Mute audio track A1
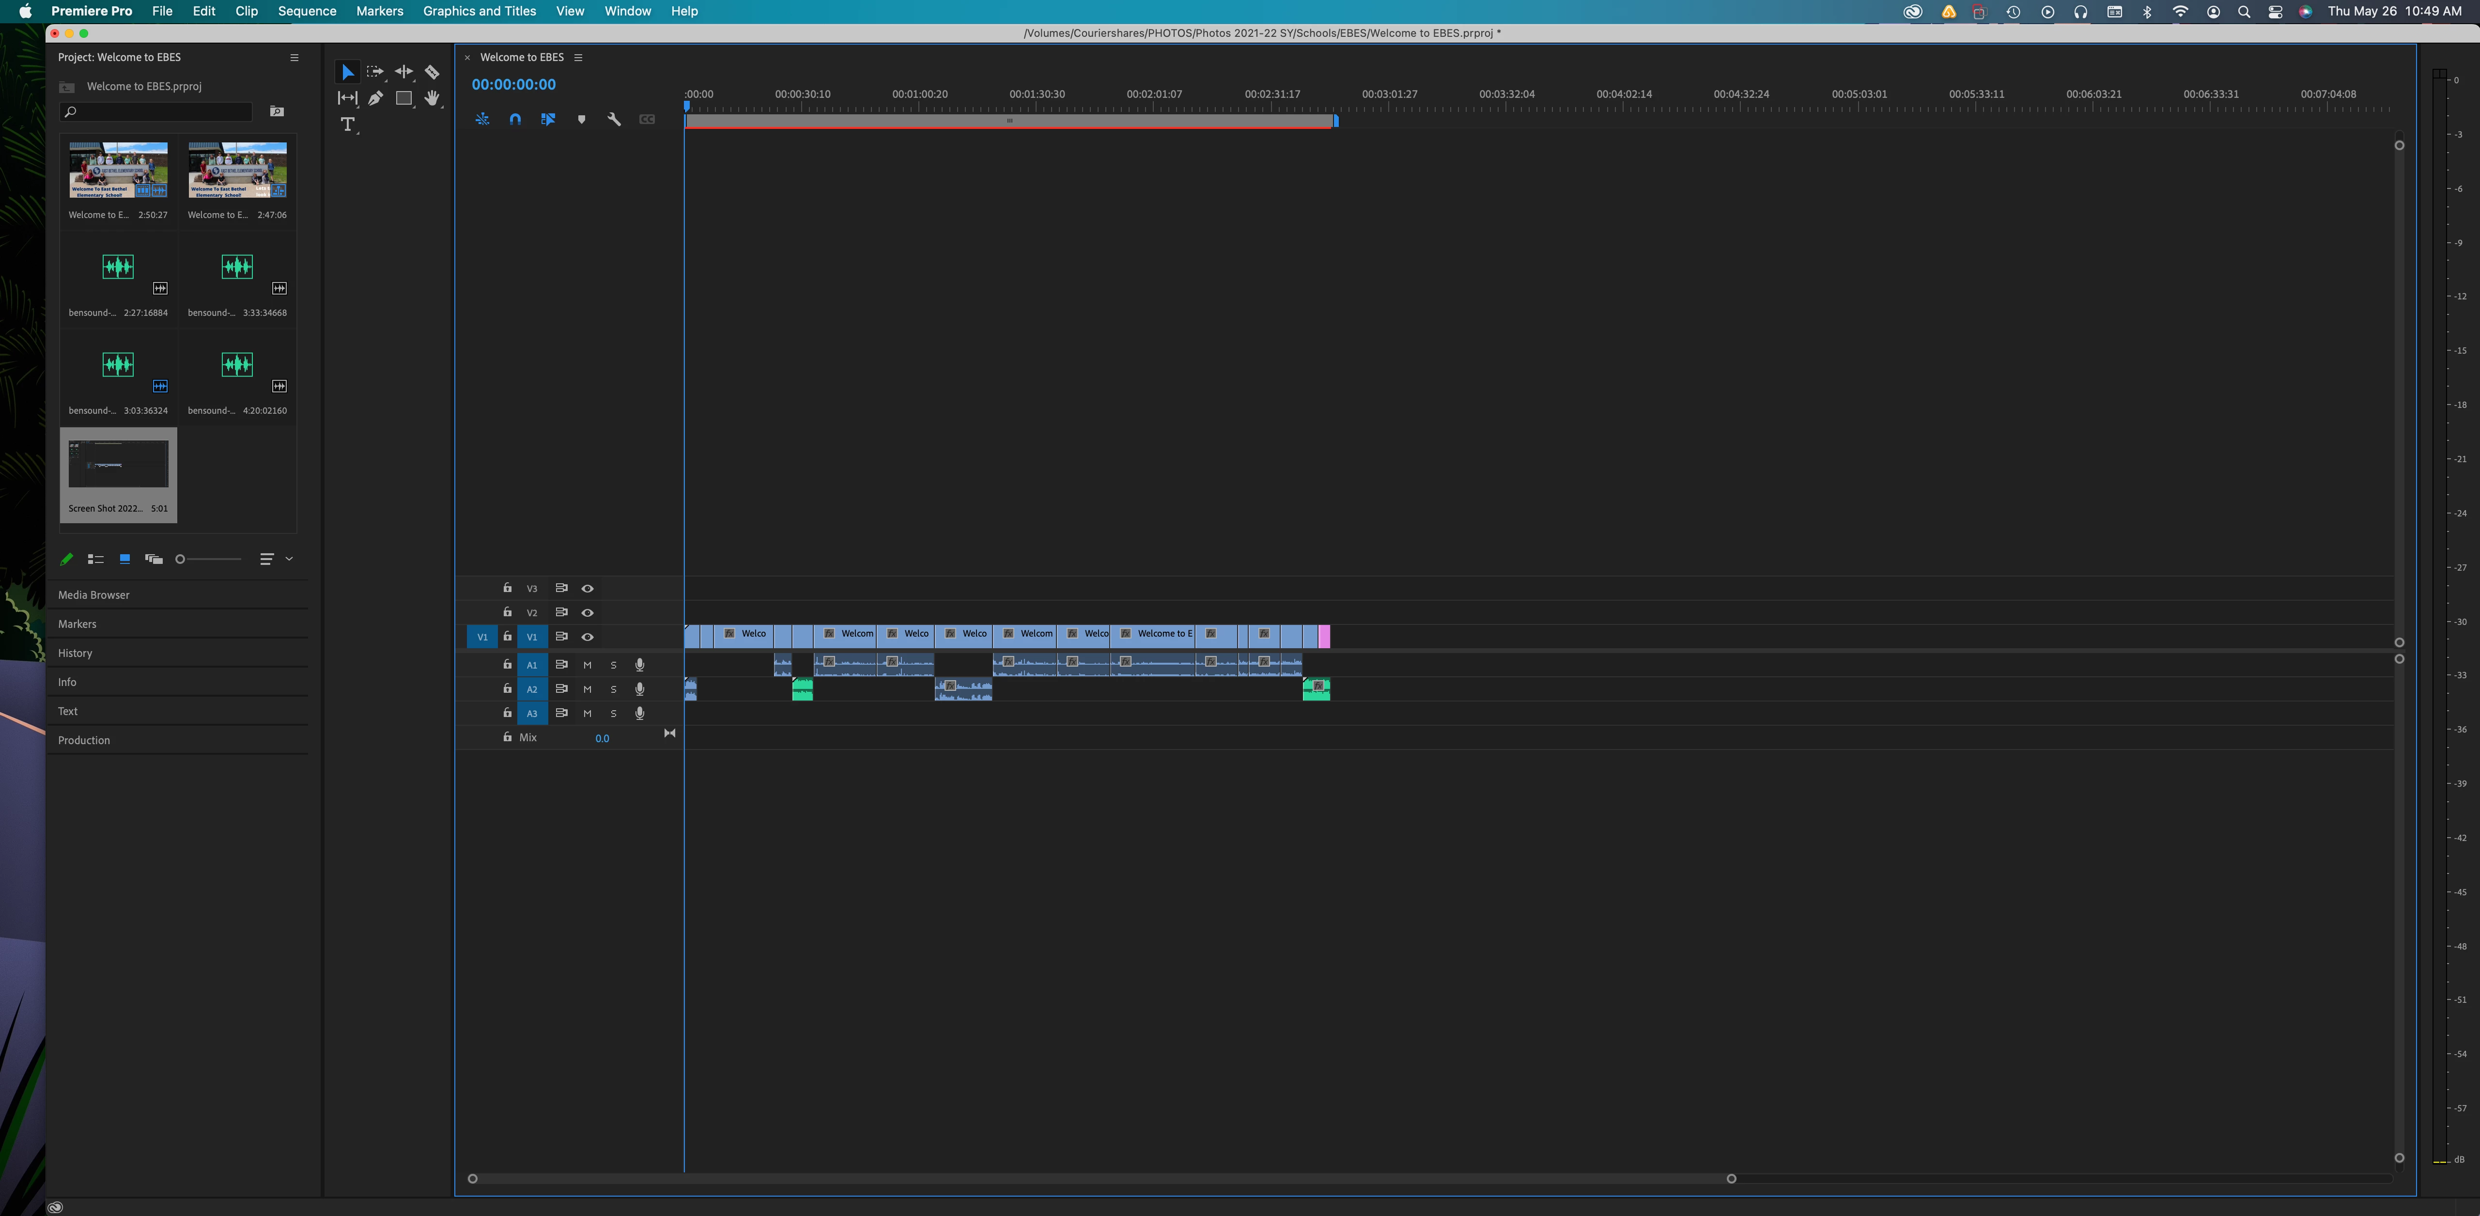The width and height of the screenshot is (2480, 1216). (587, 665)
